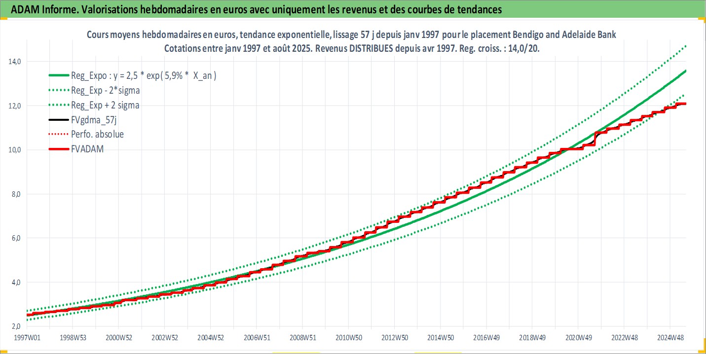This screenshot has height=354, width=706.
Task: Select the x-axis label 2022W48
Action: pos(624,338)
